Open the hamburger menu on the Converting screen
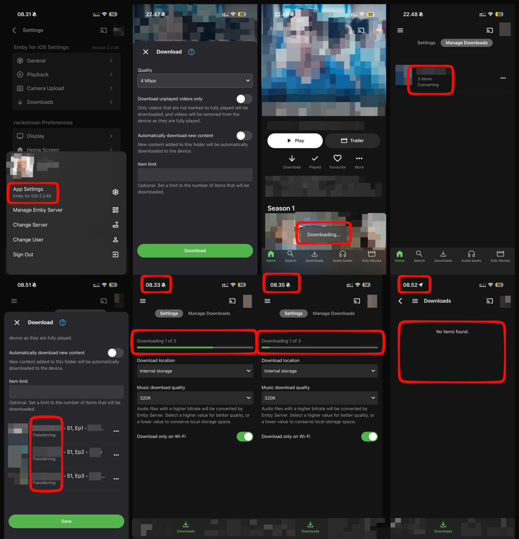This screenshot has height=539, width=519. click(400, 31)
